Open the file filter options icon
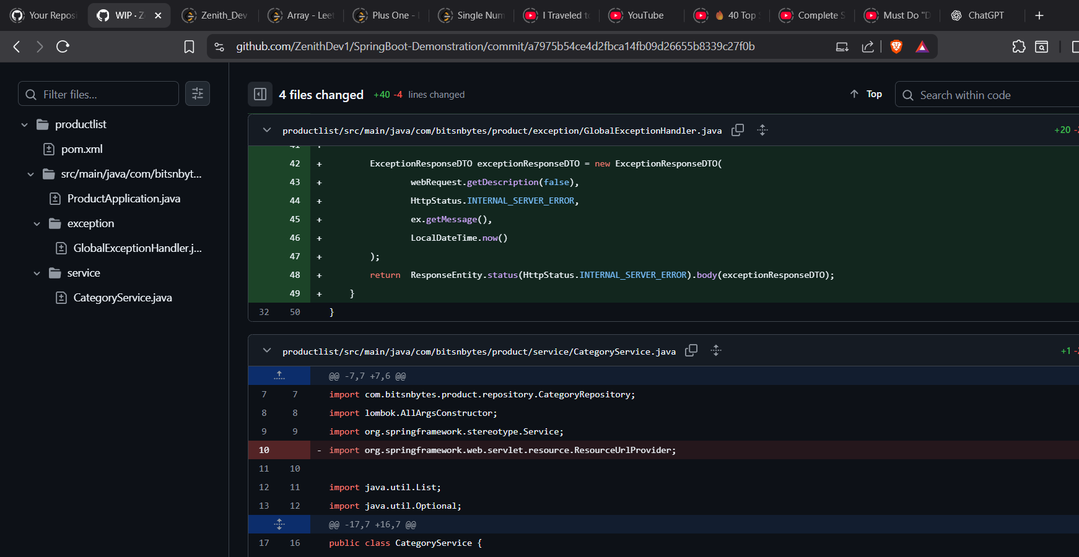This screenshot has width=1079, height=557. point(197,93)
